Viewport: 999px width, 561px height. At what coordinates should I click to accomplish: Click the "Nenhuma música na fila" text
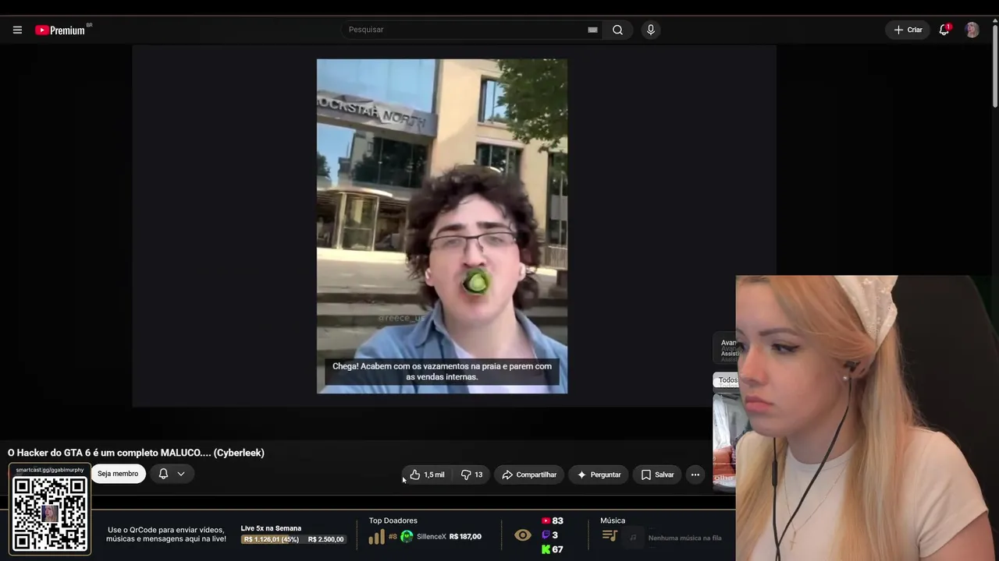click(x=684, y=538)
